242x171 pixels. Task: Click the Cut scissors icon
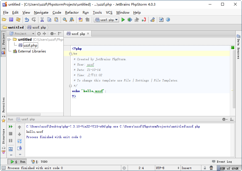coord(42,20)
